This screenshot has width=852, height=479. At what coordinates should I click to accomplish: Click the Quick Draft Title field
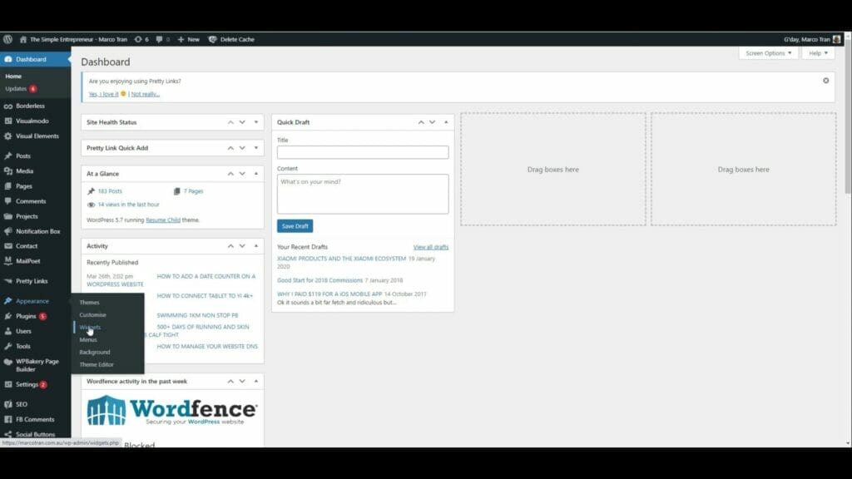click(x=364, y=152)
